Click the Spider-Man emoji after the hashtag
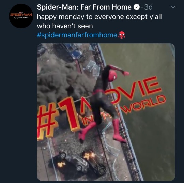 tap(122, 35)
